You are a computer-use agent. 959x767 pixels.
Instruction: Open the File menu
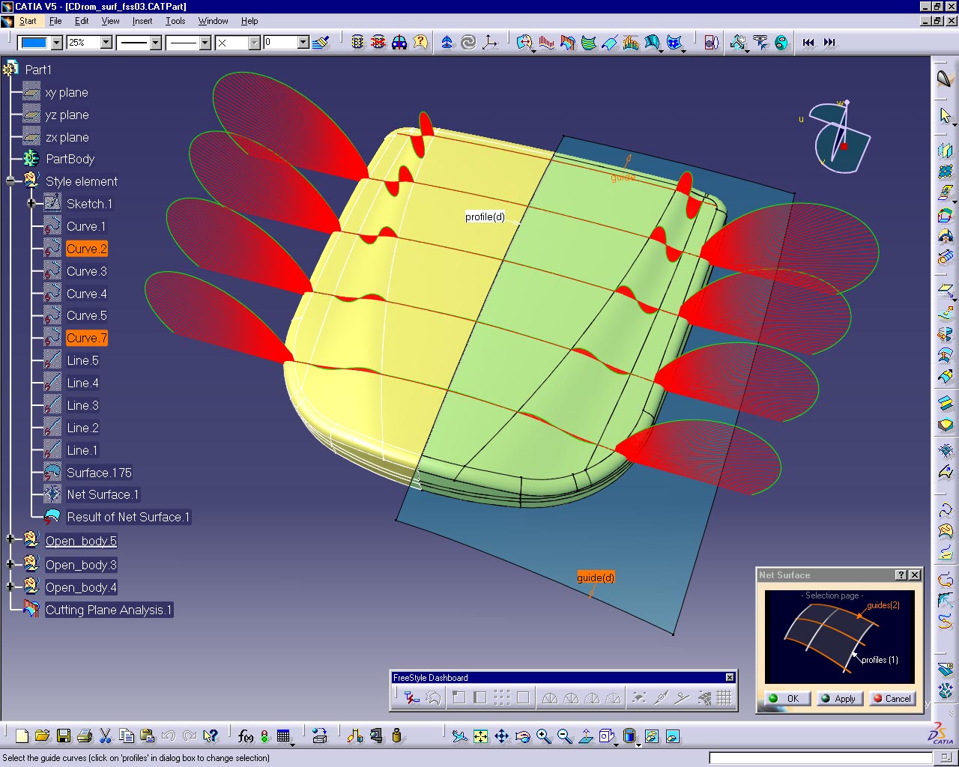(x=55, y=21)
